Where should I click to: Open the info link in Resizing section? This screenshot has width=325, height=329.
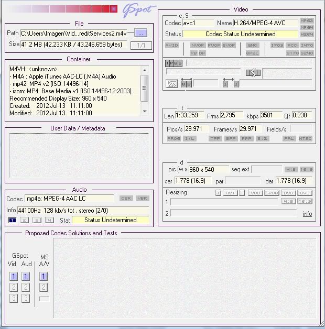307,214
